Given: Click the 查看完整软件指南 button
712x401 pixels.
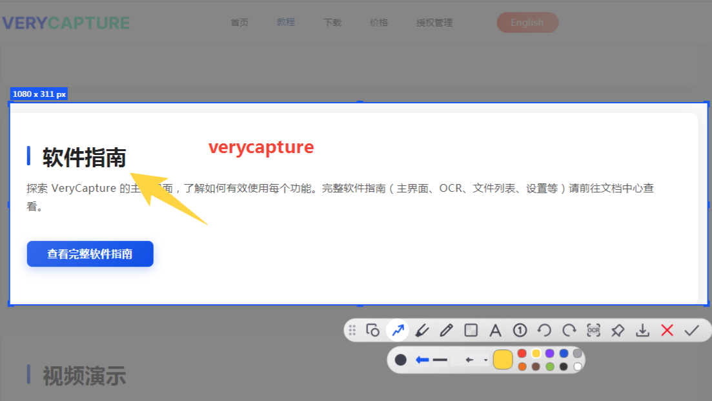Looking at the screenshot, I should 90,254.
